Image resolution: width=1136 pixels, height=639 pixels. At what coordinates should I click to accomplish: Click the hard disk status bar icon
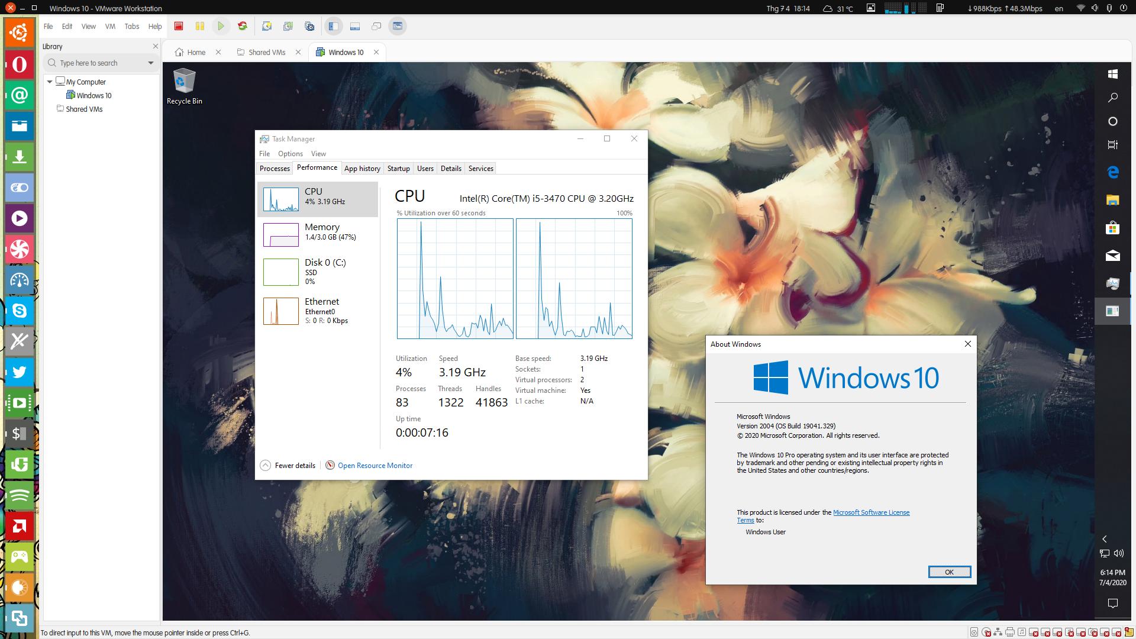pos(975,632)
